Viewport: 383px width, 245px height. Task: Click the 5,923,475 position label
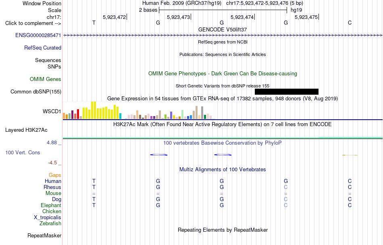(306, 17)
